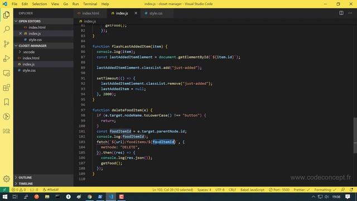Open the Selection menu
This screenshot has width=357, height=201.
40,4
